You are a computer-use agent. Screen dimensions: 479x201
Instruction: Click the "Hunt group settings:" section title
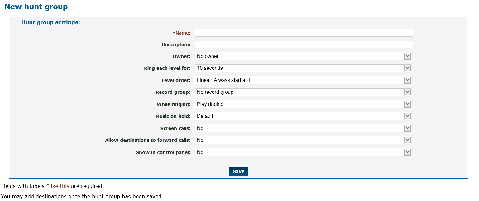pos(50,22)
